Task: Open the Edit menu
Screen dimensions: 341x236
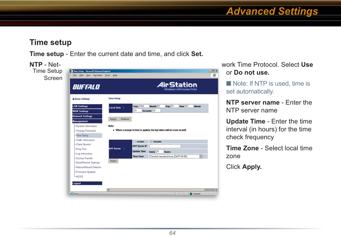Action: tap(81, 75)
